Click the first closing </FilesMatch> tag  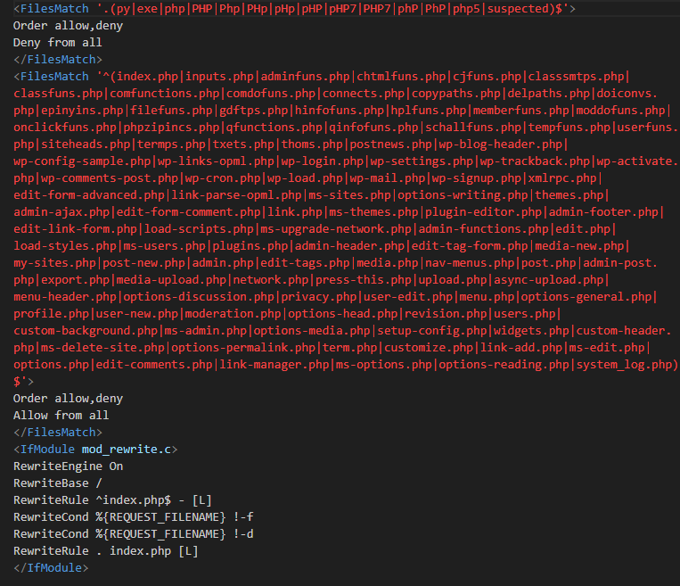point(58,60)
